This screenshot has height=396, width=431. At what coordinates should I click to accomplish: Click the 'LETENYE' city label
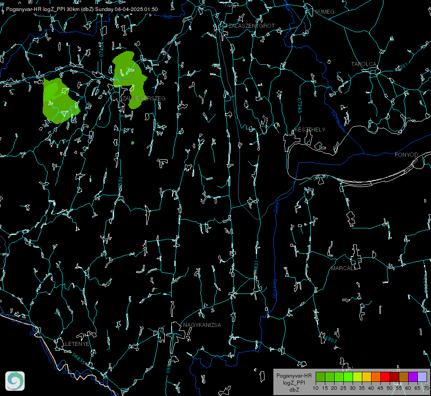tap(77, 344)
